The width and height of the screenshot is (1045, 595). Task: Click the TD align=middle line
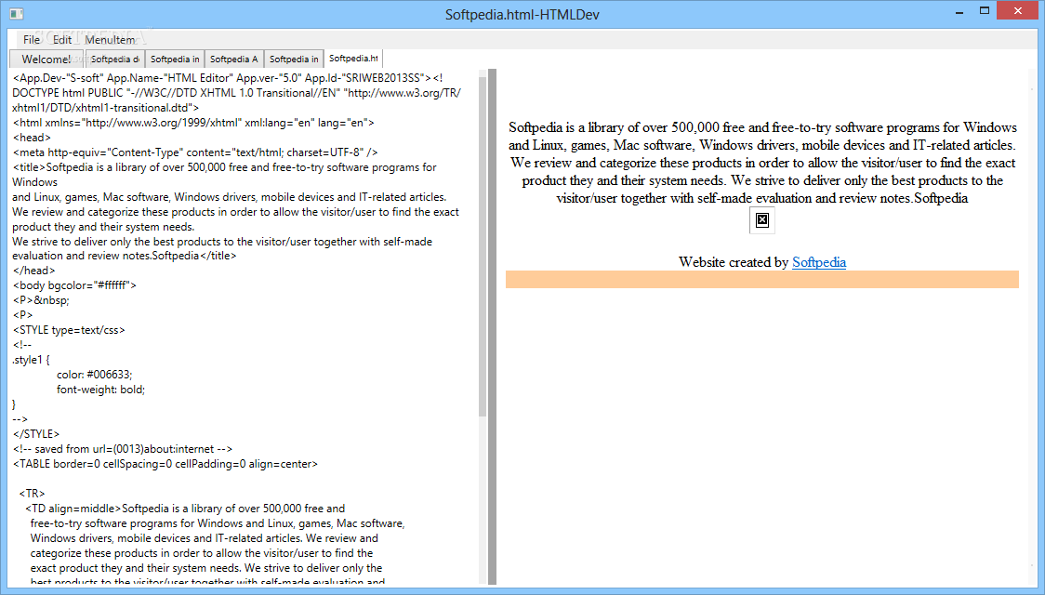tap(185, 509)
